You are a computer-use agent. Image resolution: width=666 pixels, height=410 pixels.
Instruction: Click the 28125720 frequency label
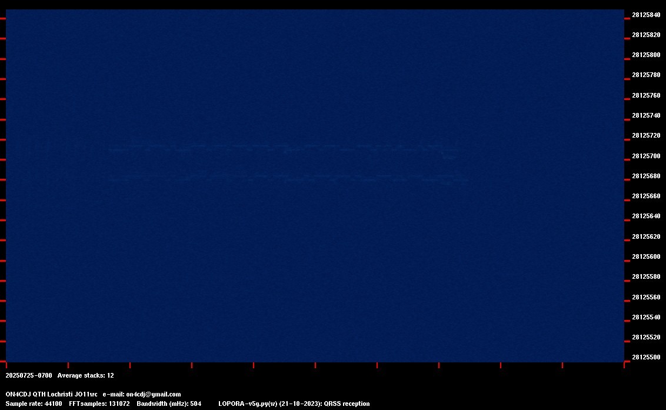[x=646, y=135]
